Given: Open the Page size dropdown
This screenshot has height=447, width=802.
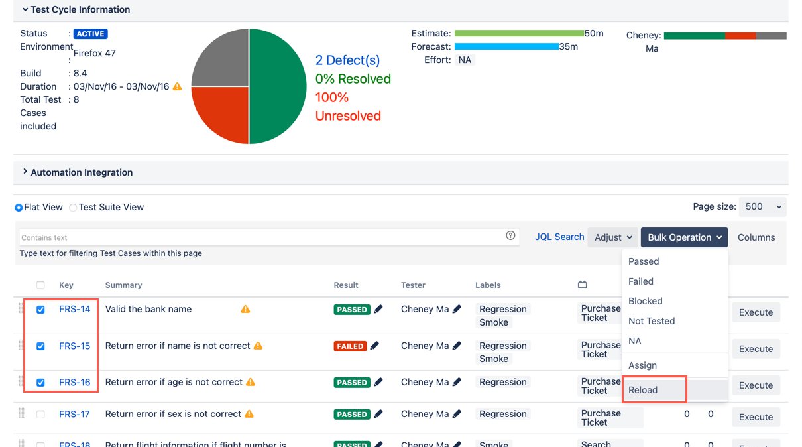Looking at the screenshot, I should coord(762,207).
